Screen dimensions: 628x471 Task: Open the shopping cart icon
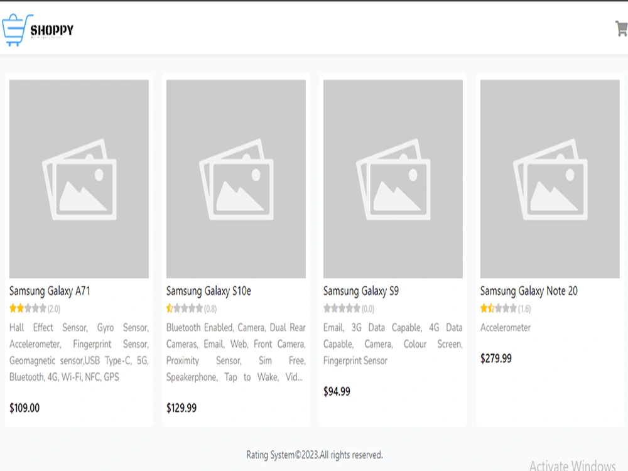tap(622, 28)
